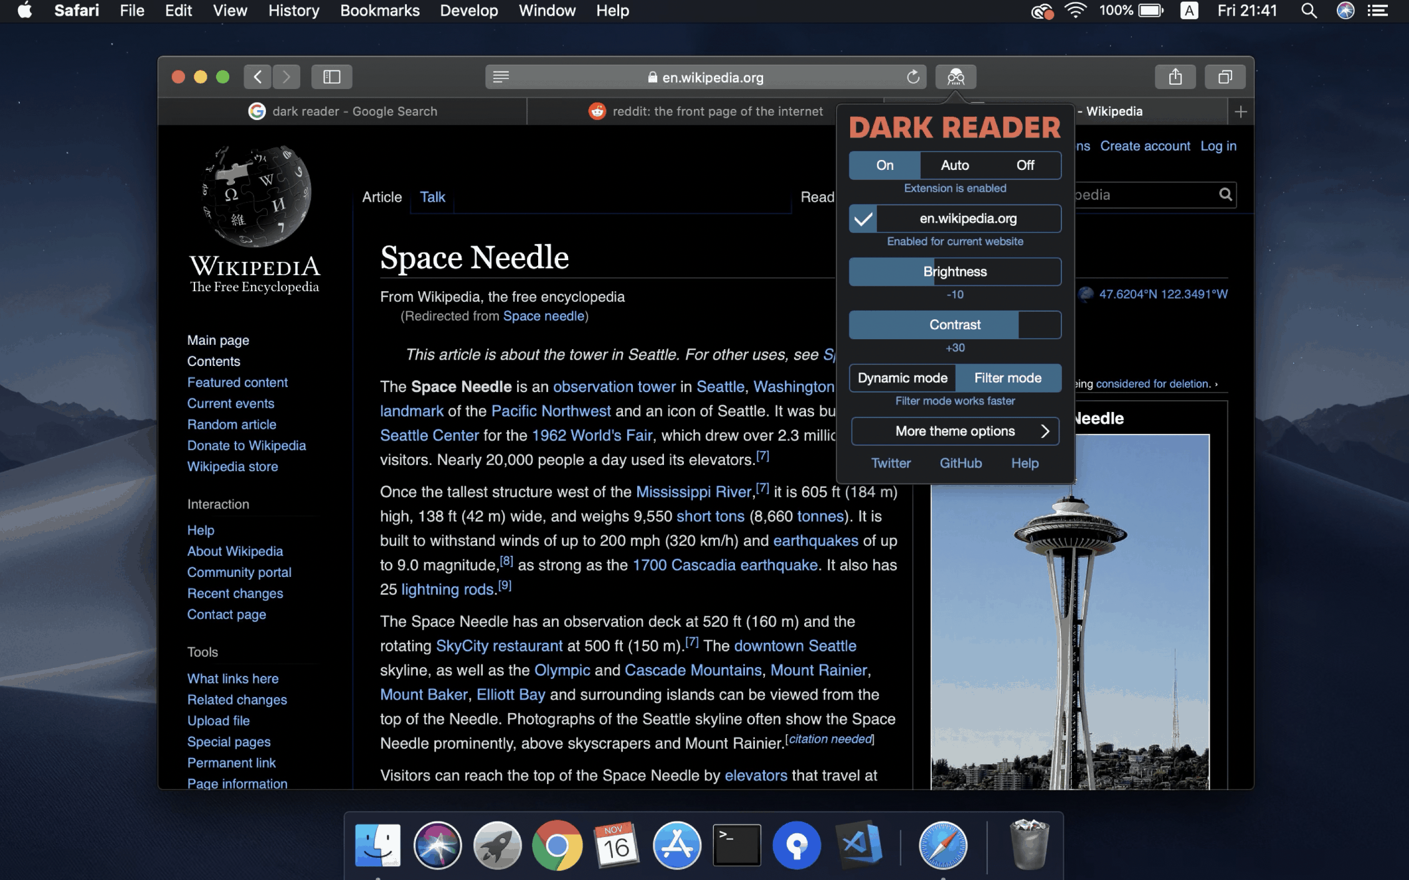Click the Bookmarks menu item

[379, 11]
